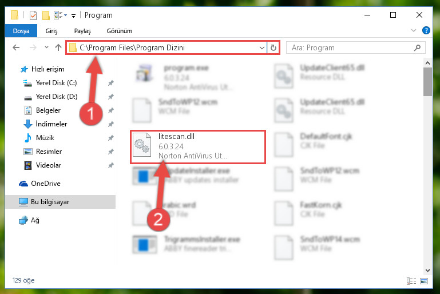
Task: Expand the ribbon with chevron
Action: (x=413, y=30)
